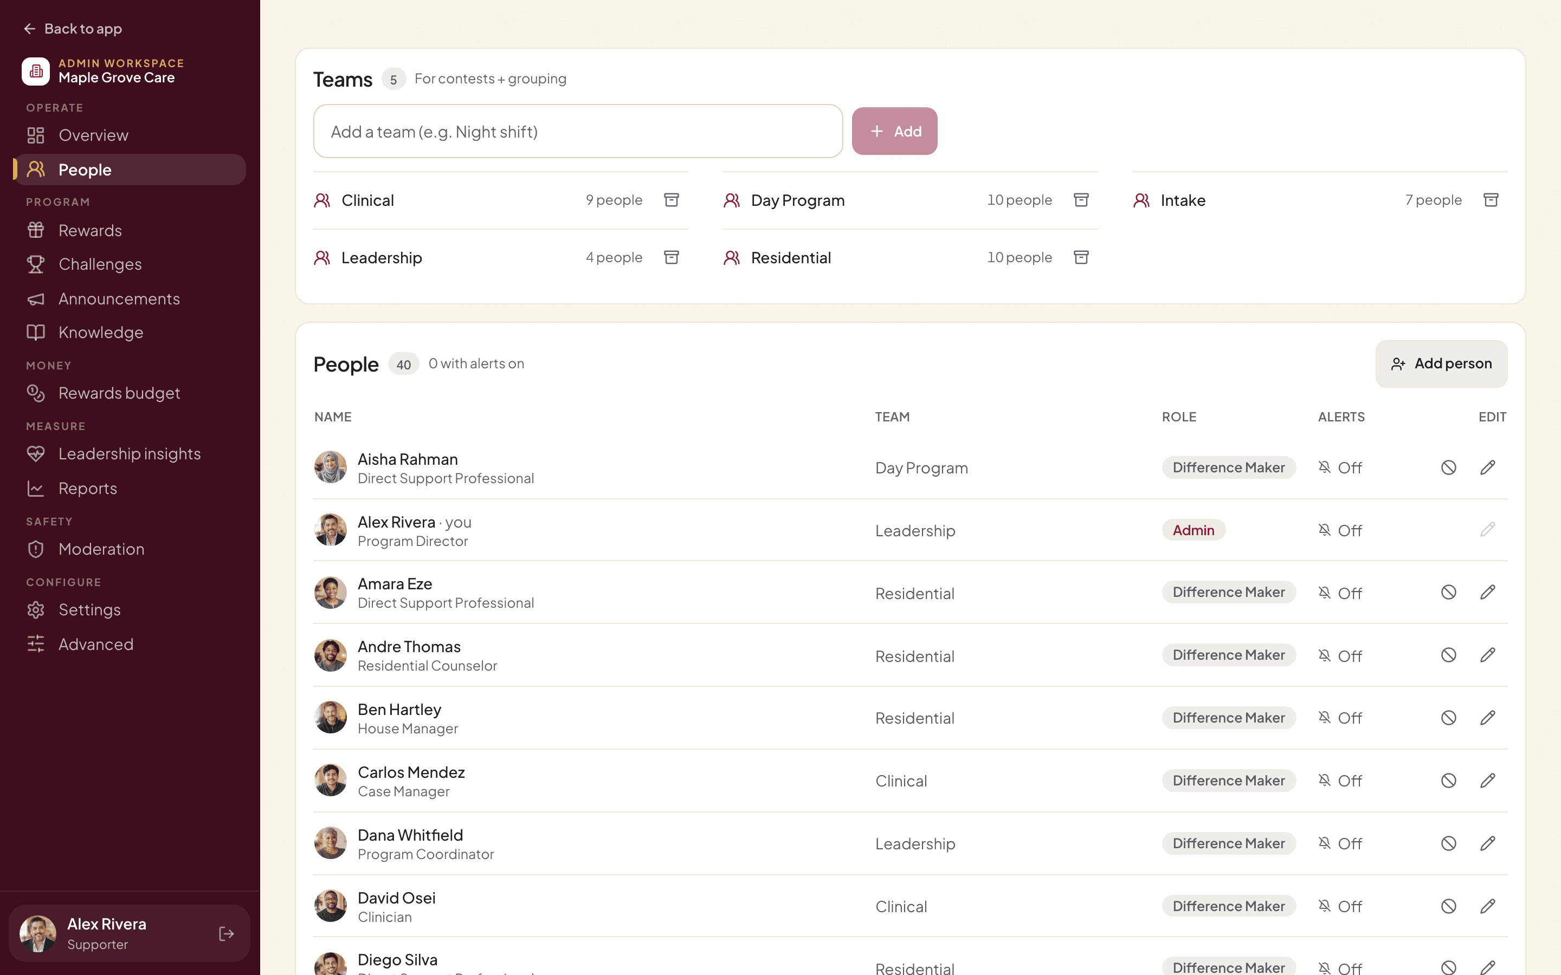
Task: Open Overview in the sidebar
Action: pyautogui.click(x=130, y=135)
